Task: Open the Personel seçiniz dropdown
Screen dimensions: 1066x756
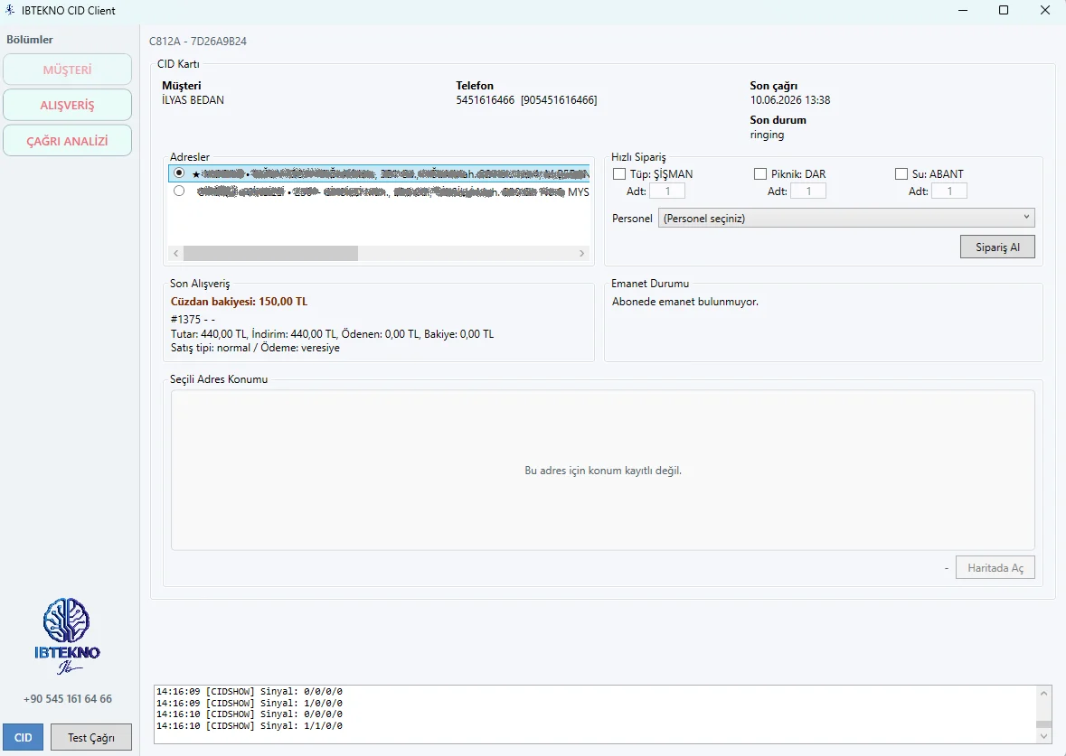Action: tap(846, 218)
